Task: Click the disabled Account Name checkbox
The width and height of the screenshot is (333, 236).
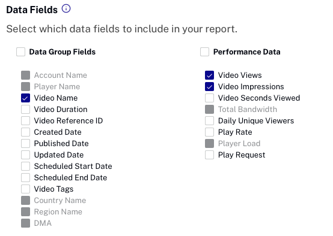Action: (25, 75)
